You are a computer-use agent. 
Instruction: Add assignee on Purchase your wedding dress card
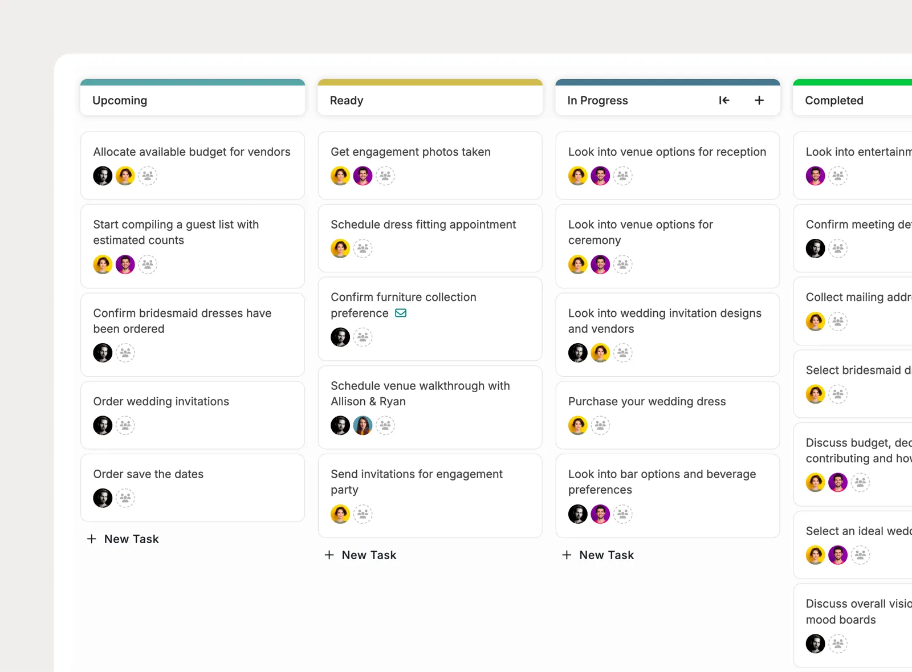600,425
